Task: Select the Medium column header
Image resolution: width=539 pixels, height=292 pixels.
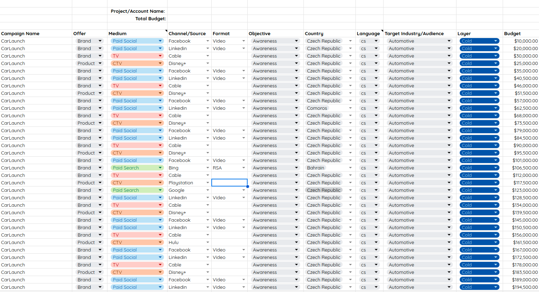Action: click(137, 33)
